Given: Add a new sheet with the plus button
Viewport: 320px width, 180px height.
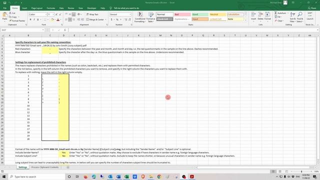Looking at the screenshot, I should [68, 167].
